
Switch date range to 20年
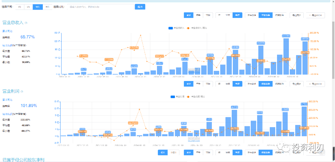coord(47,7)
